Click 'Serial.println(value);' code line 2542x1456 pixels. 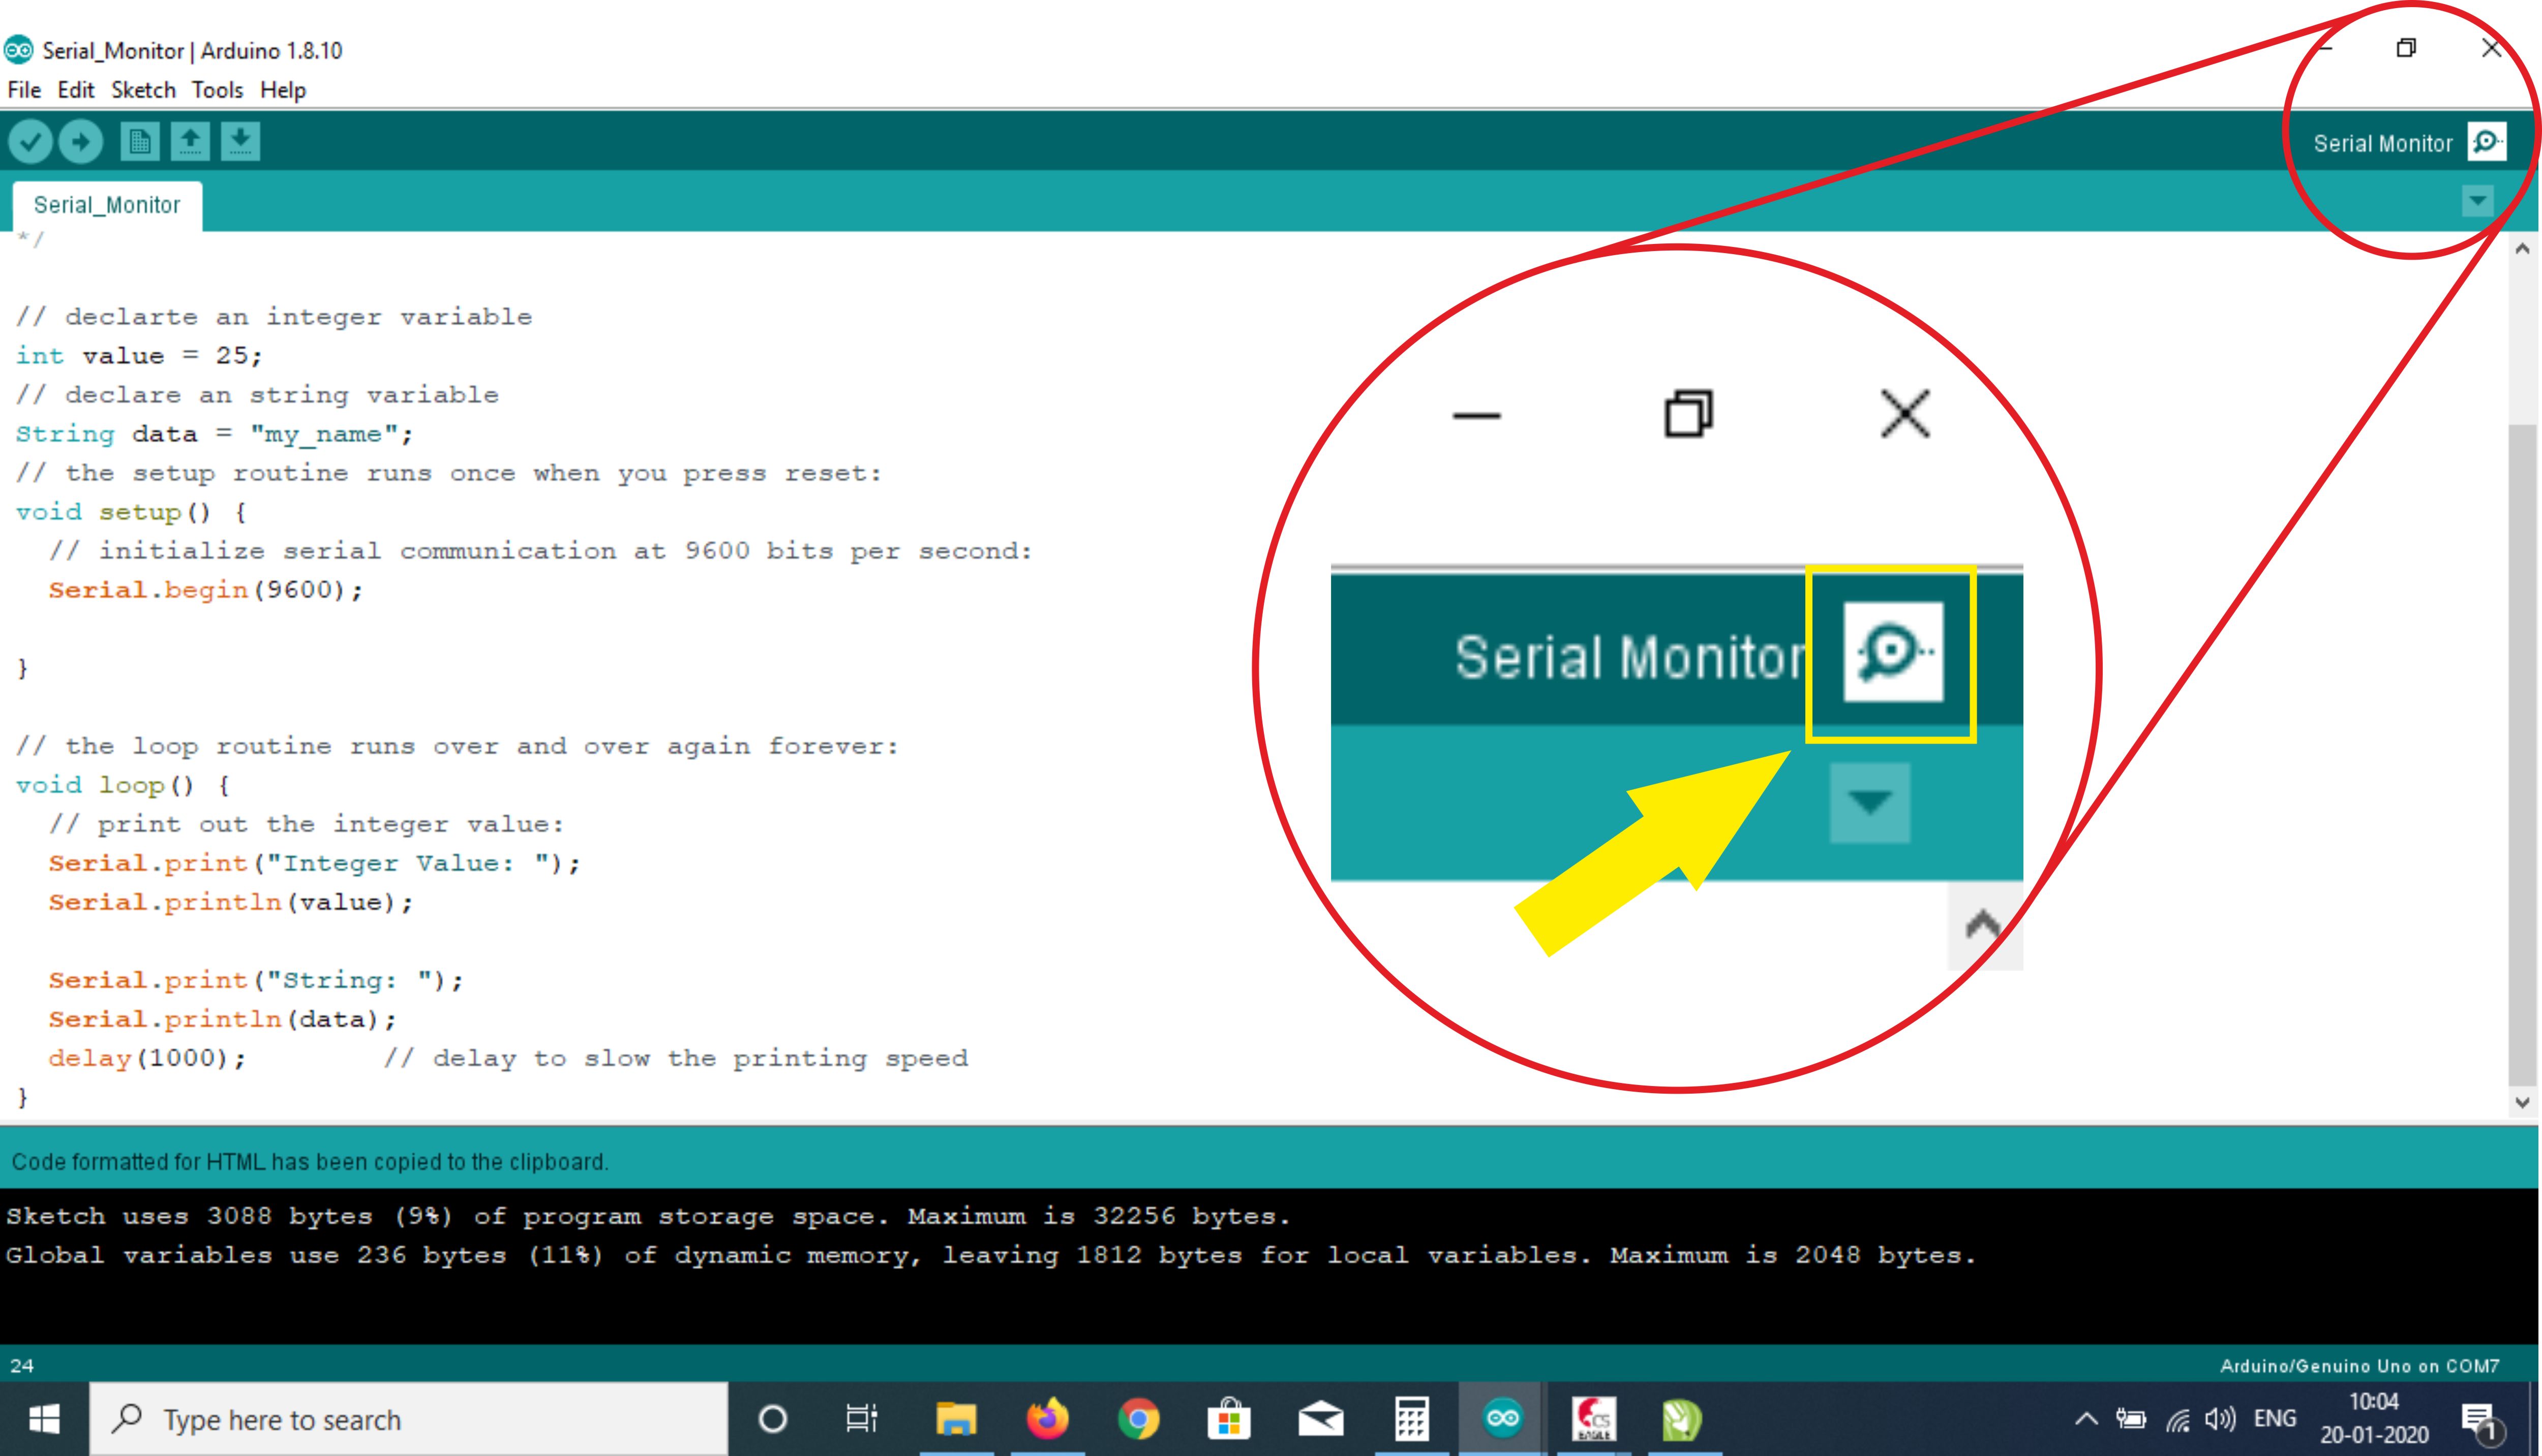[x=231, y=902]
